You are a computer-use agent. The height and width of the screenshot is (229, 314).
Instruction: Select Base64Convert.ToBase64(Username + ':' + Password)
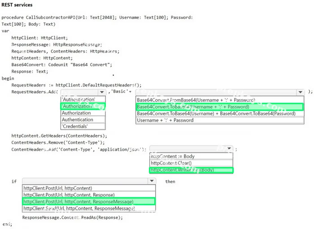click(220, 107)
